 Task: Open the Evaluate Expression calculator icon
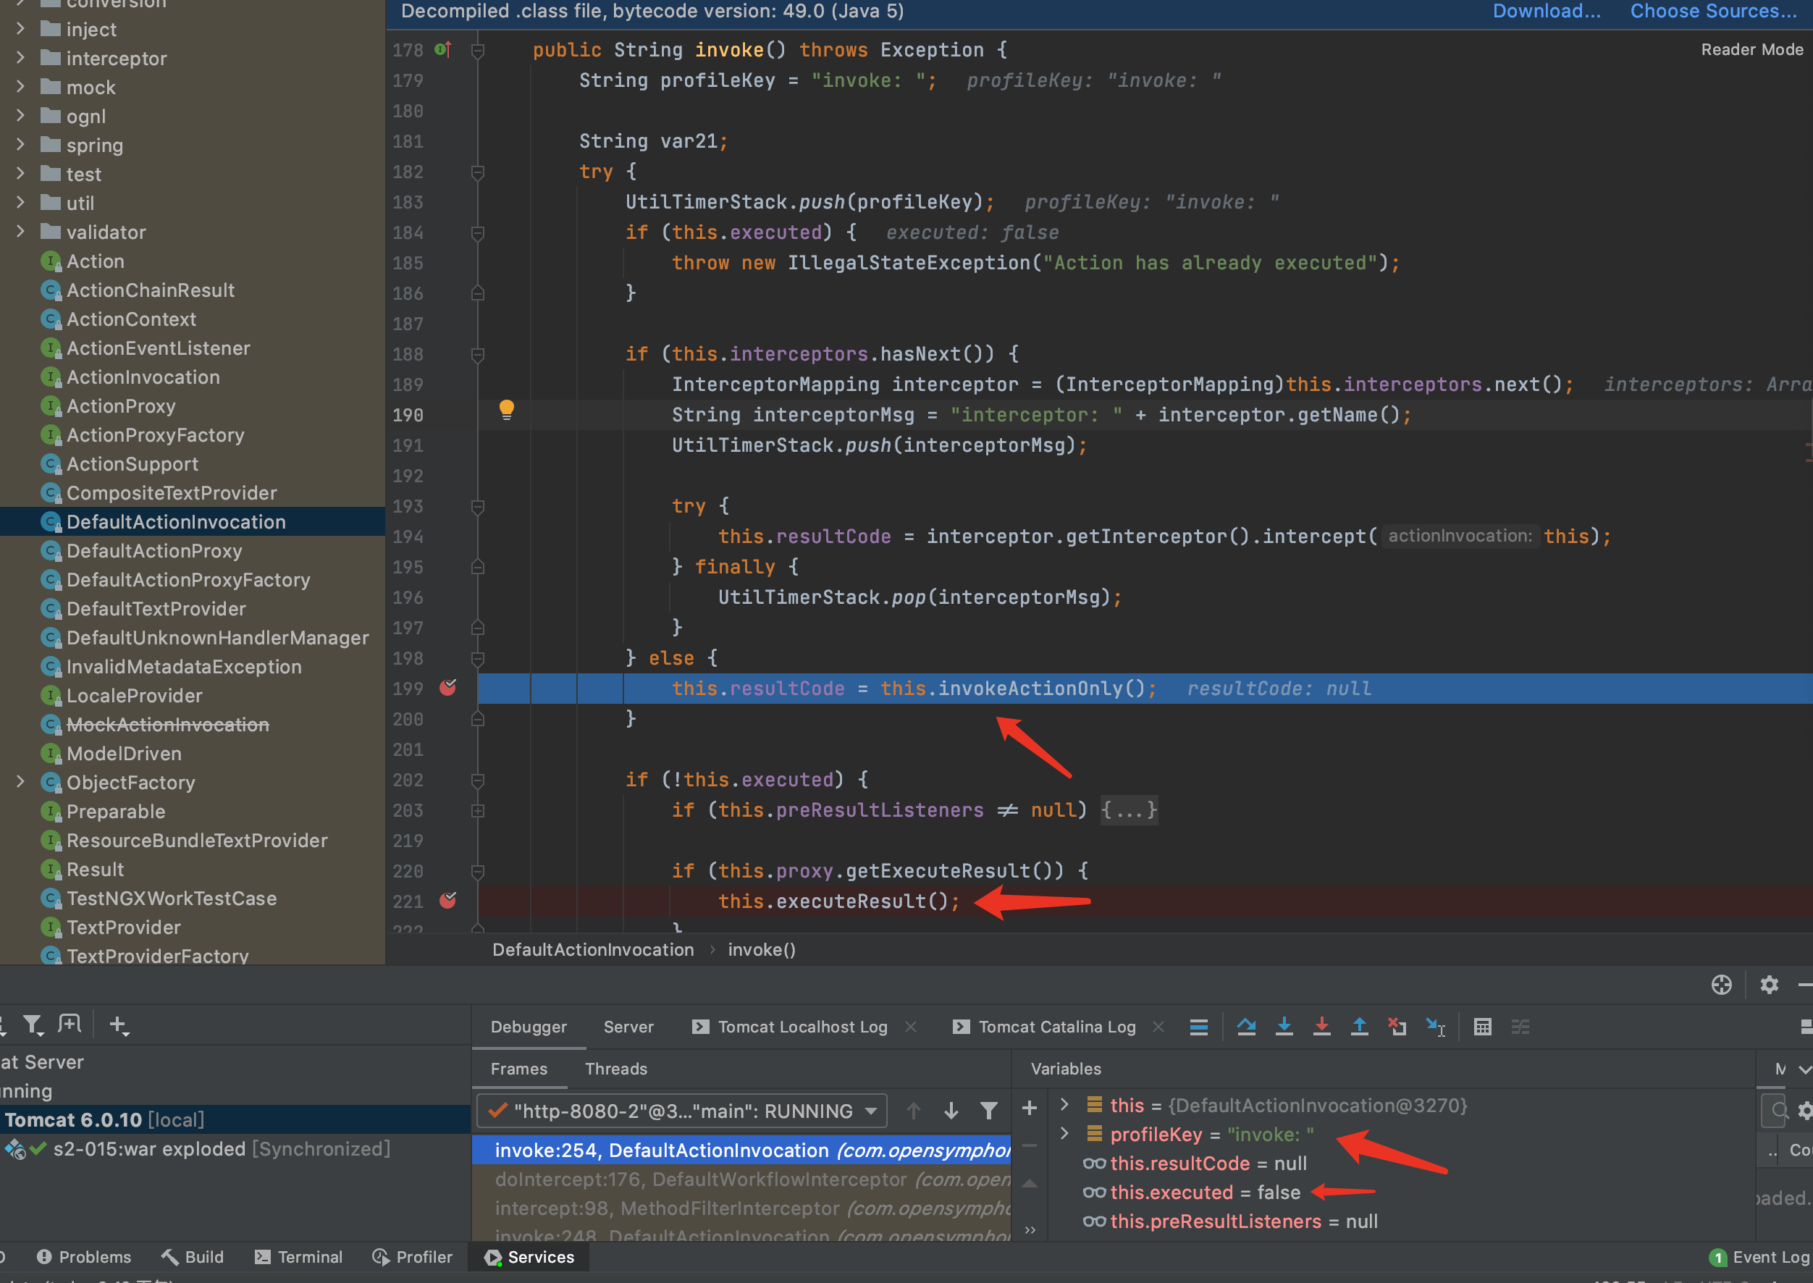pos(1483,1026)
